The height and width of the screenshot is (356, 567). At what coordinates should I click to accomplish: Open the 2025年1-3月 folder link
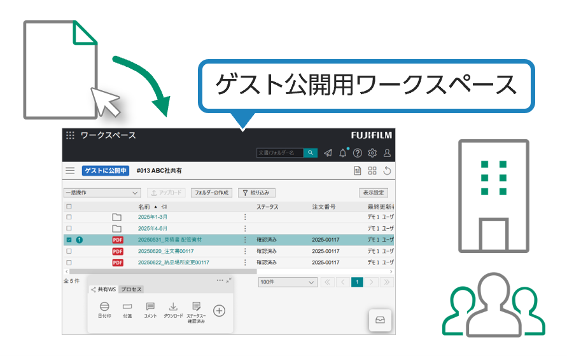pos(153,217)
